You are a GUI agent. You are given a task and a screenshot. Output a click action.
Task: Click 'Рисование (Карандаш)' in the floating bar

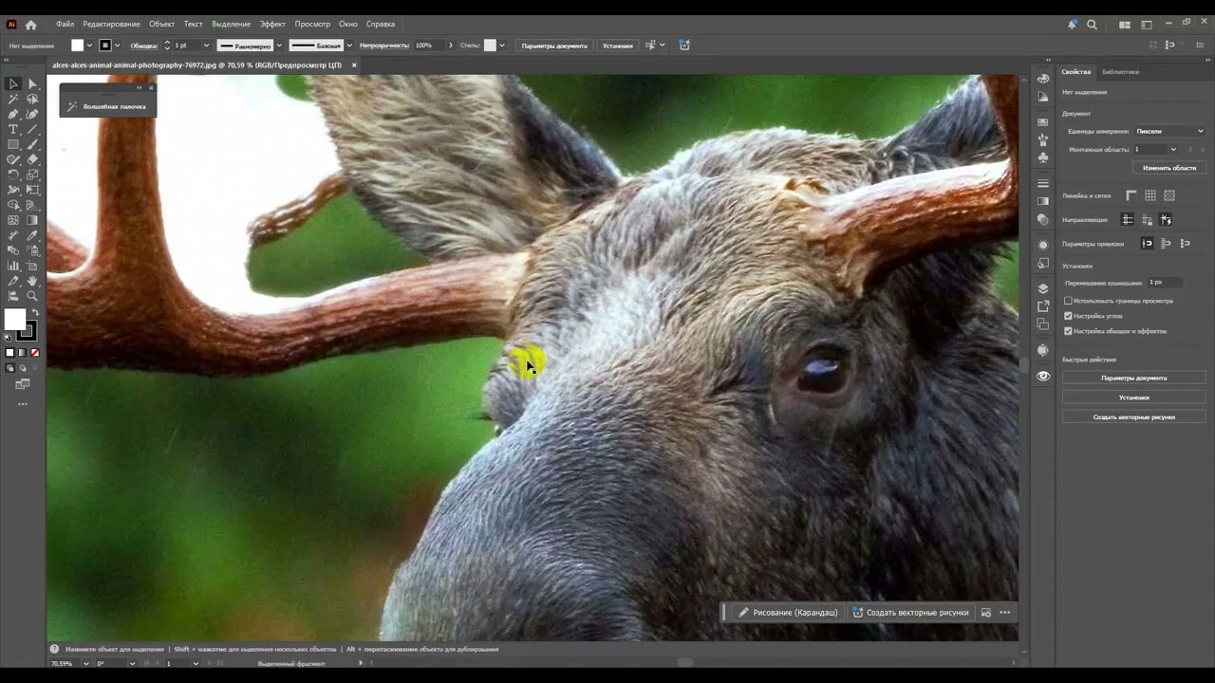click(x=788, y=613)
